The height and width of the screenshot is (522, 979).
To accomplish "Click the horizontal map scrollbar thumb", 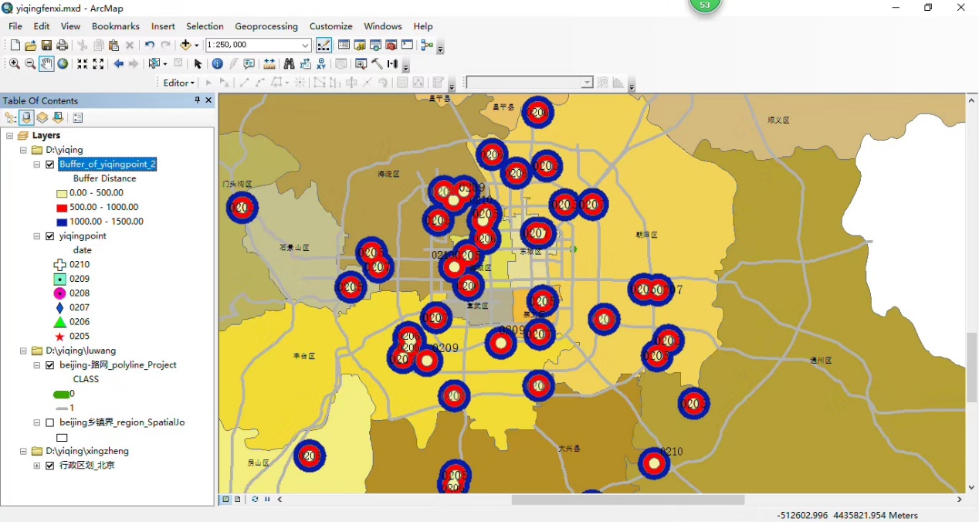I will pos(627,500).
